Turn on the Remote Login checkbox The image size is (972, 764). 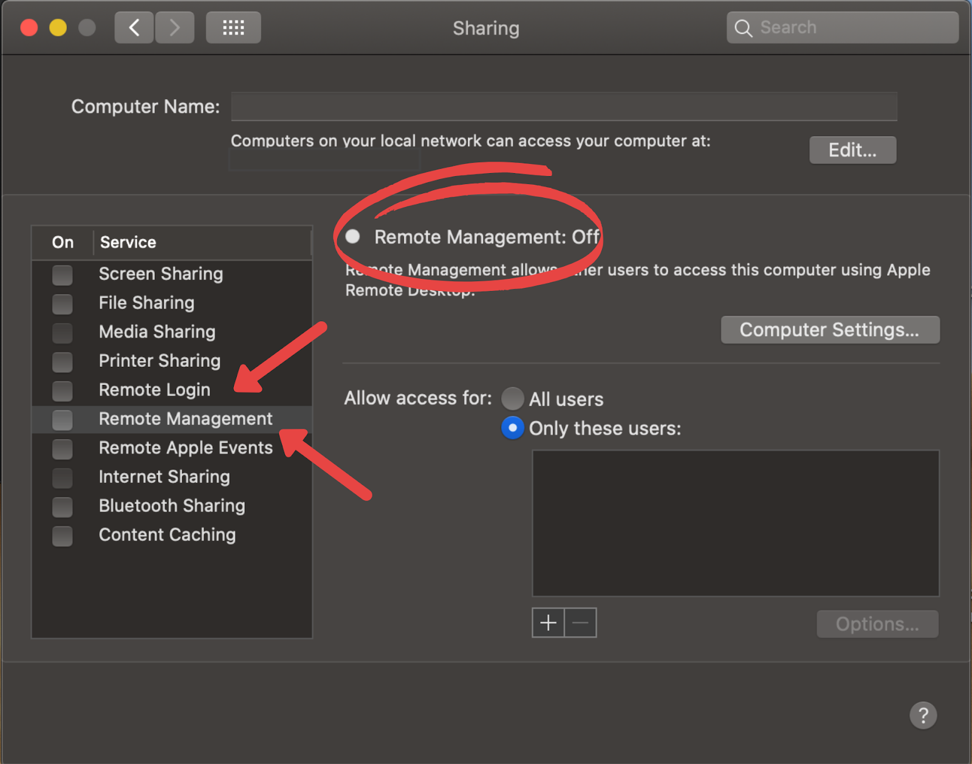click(x=62, y=391)
